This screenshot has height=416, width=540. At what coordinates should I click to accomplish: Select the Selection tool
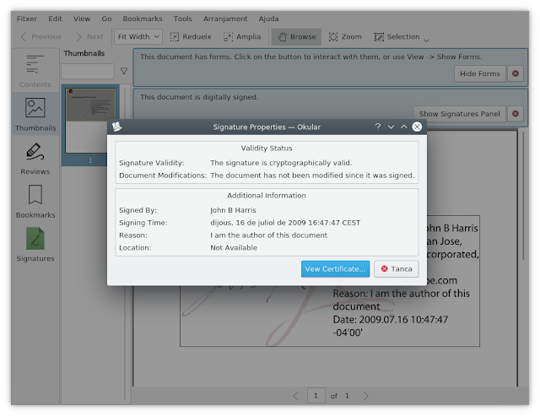pos(397,36)
